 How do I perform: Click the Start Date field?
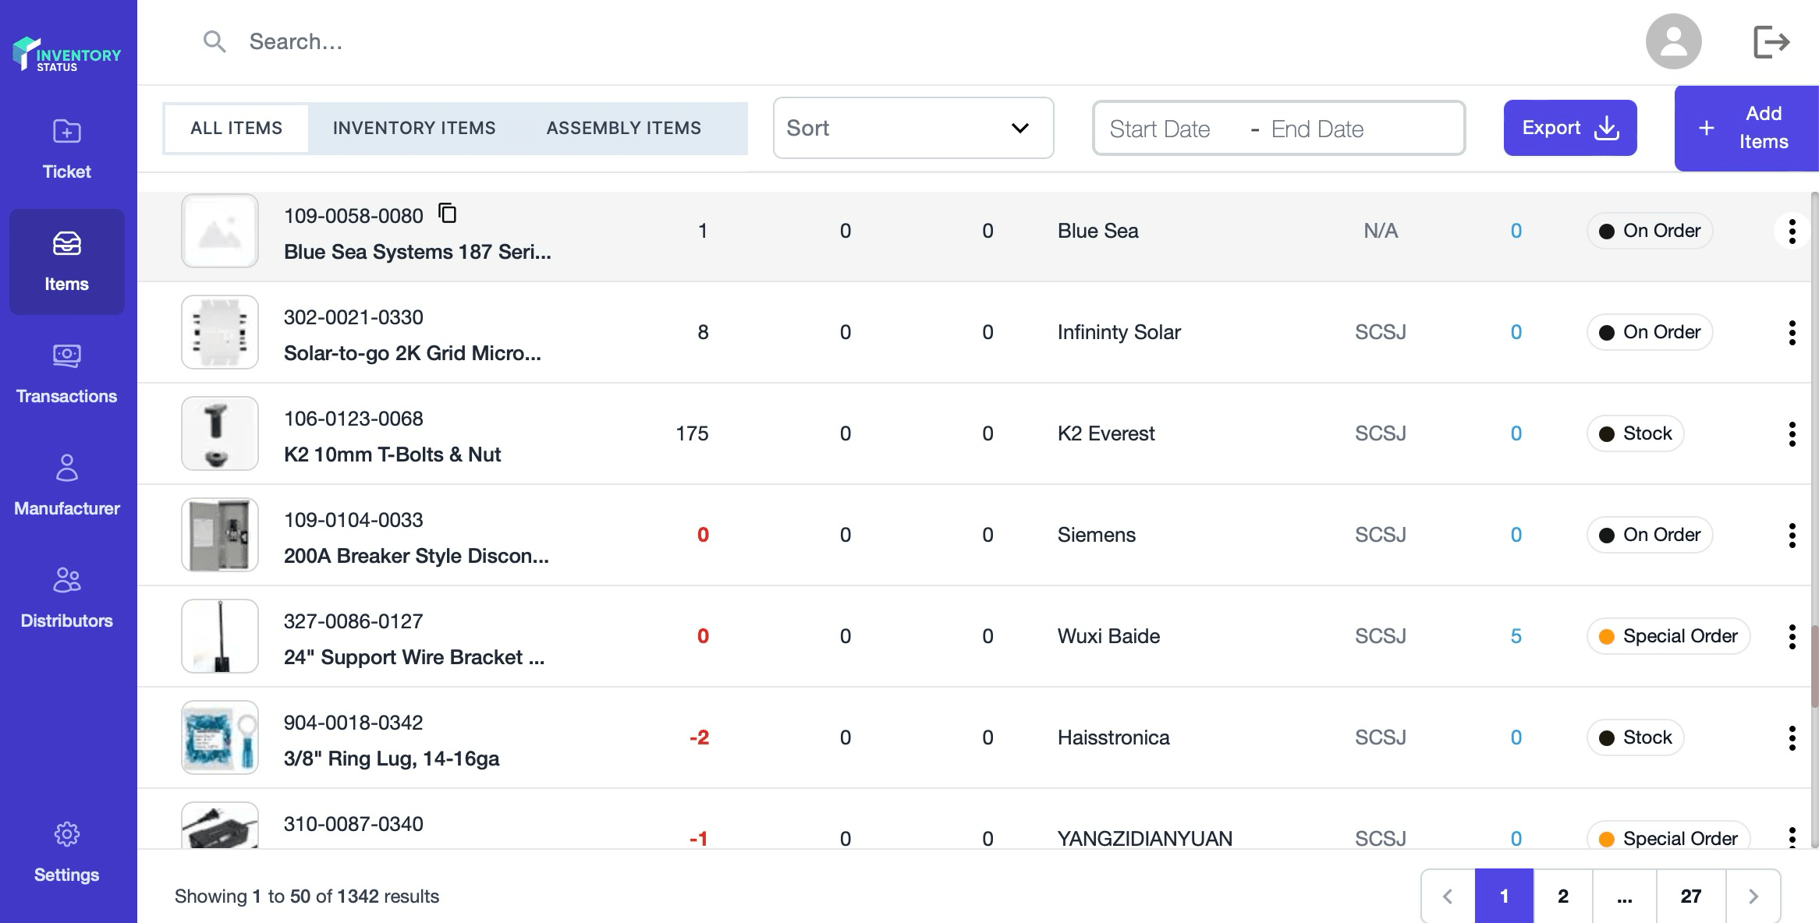point(1160,129)
